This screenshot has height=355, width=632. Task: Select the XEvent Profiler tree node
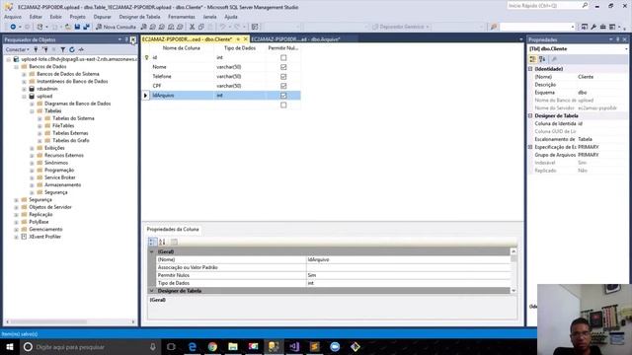tap(44, 237)
